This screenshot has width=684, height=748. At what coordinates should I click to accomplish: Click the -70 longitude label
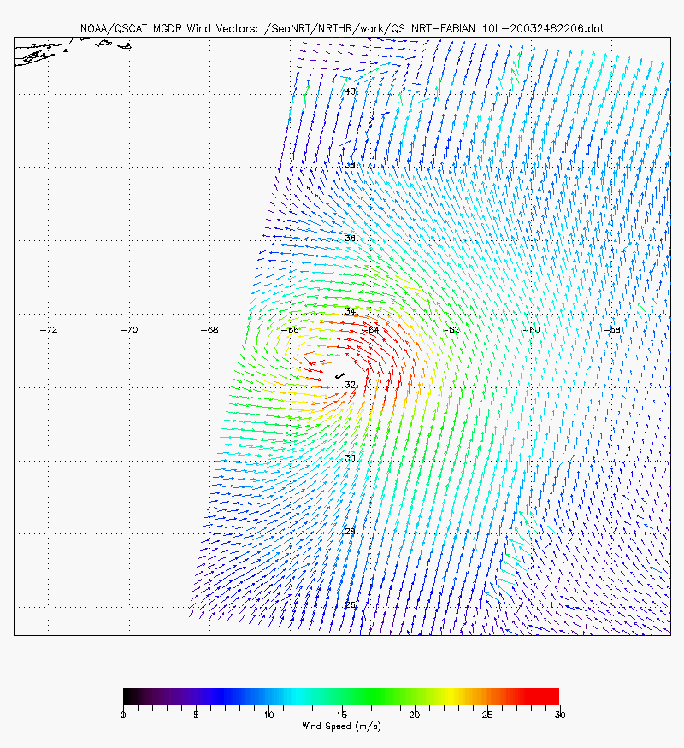(128, 329)
